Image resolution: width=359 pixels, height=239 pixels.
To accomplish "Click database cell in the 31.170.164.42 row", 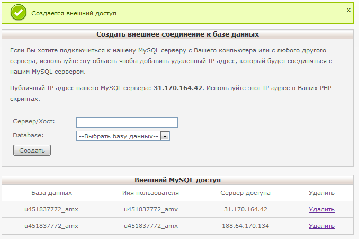I will click(51, 209).
